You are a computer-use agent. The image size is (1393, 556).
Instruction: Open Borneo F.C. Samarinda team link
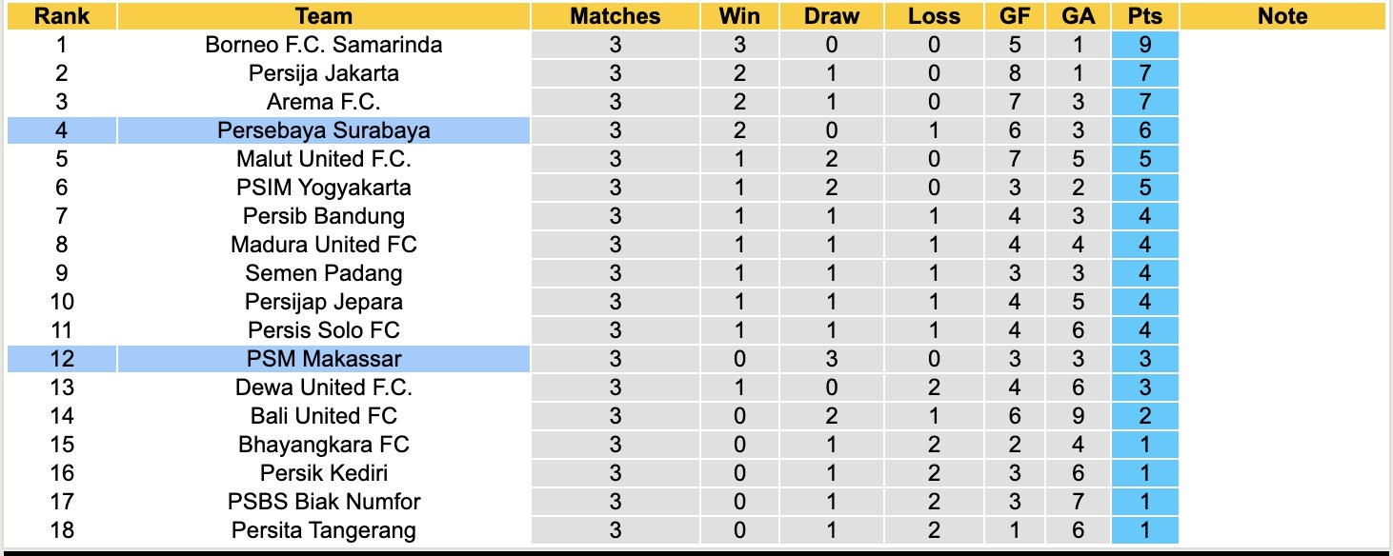[324, 45]
